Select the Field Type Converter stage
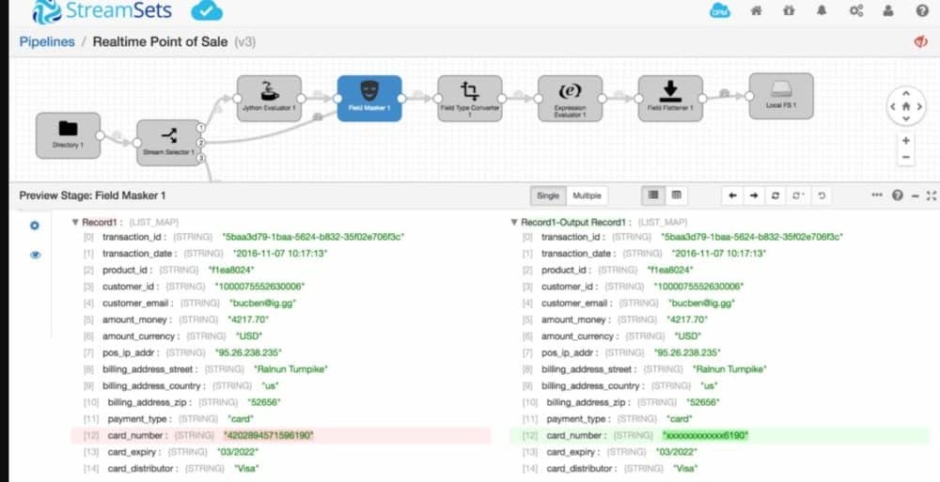 pos(469,99)
